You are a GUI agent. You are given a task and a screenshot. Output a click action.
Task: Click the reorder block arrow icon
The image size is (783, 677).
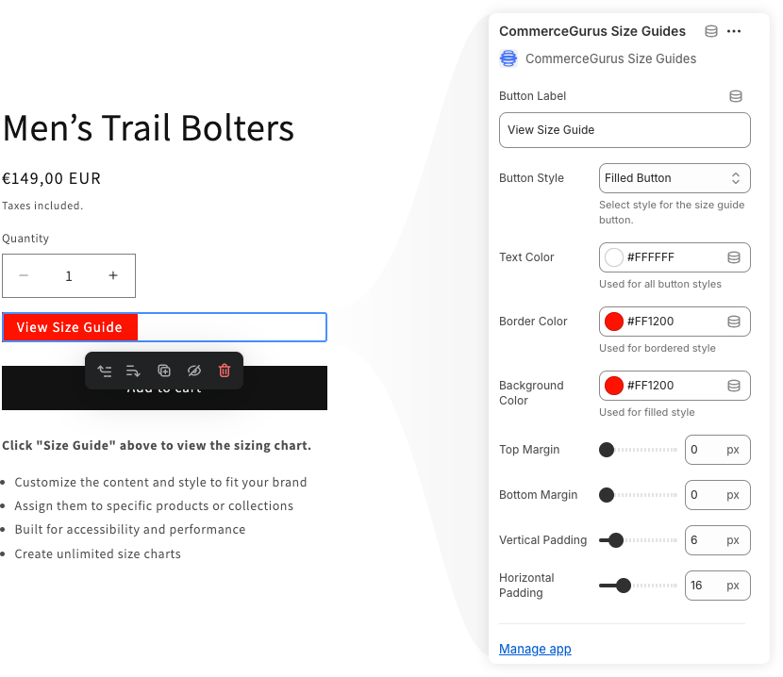[133, 371]
